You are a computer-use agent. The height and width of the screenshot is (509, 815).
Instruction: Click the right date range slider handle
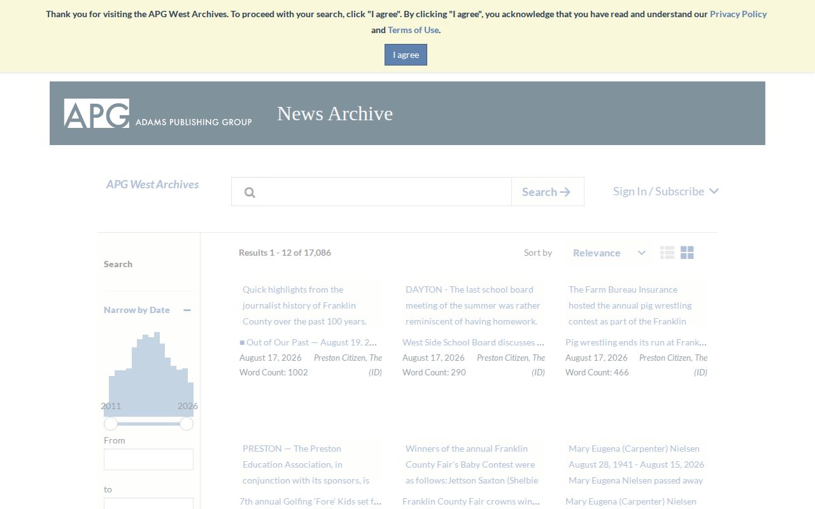click(x=187, y=424)
